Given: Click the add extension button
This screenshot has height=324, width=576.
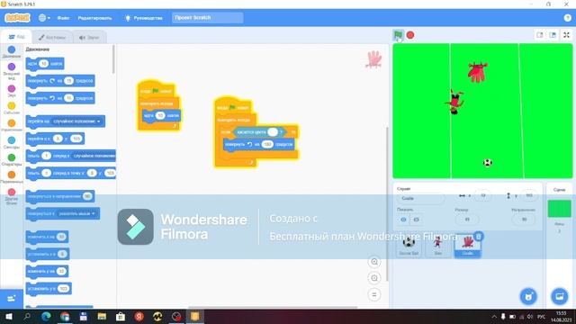Looking at the screenshot, I should [x=12, y=298].
